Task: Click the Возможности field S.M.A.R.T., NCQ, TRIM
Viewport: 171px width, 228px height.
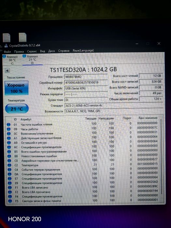Action: (114, 111)
